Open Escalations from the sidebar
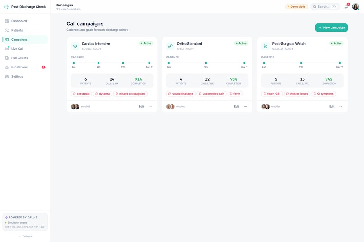The width and height of the screenshot is (364, 242). (x=25, y=67)
